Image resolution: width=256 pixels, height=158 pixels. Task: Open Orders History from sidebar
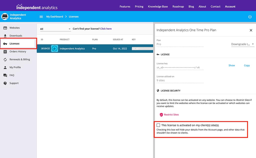17,52
